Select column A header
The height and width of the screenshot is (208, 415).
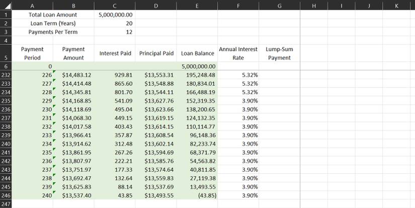tap(33, 6)
